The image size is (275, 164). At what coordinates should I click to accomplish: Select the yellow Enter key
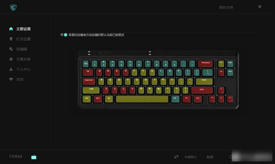(x=204, y=81)
